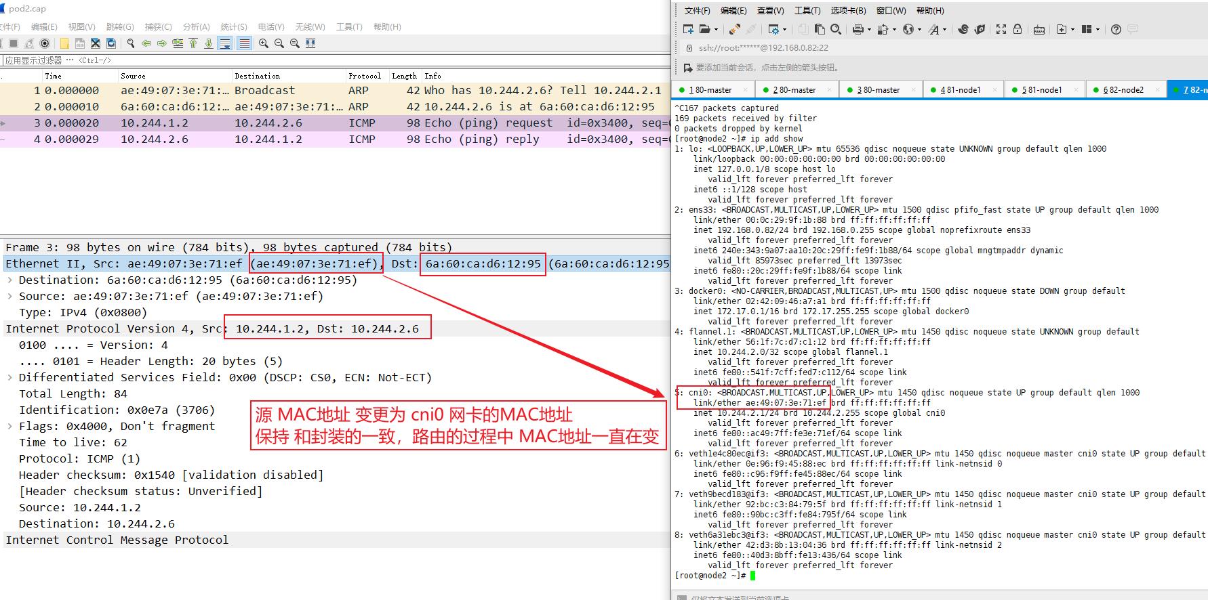
Task: Stop capture via Wireshark's square stop icon
Action: point(14,43)
